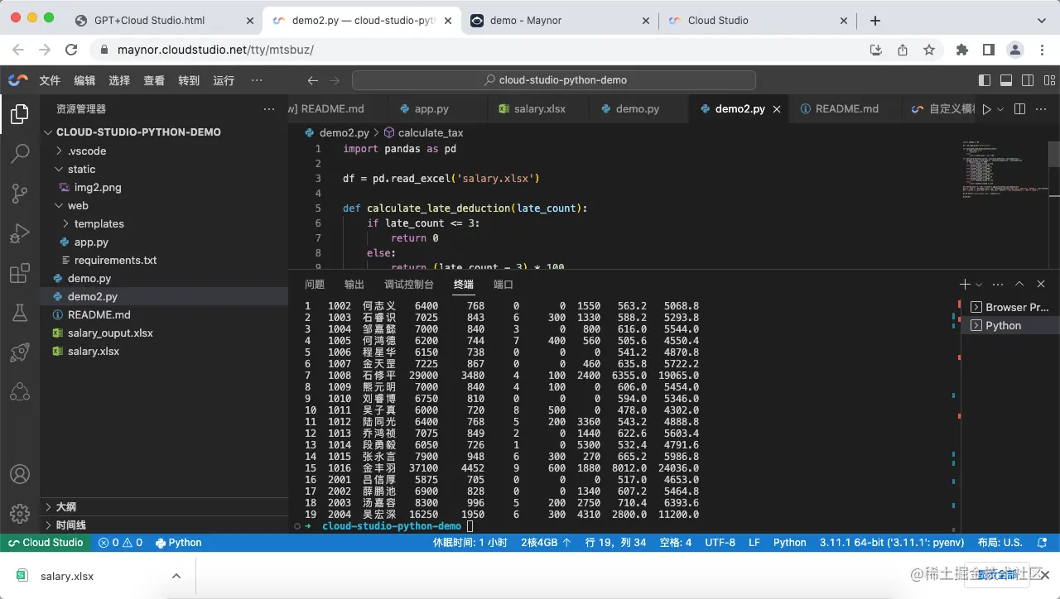Add a new terminal with plus icon
This screenshot has height=599, width=1060.
tap(965, 284)
